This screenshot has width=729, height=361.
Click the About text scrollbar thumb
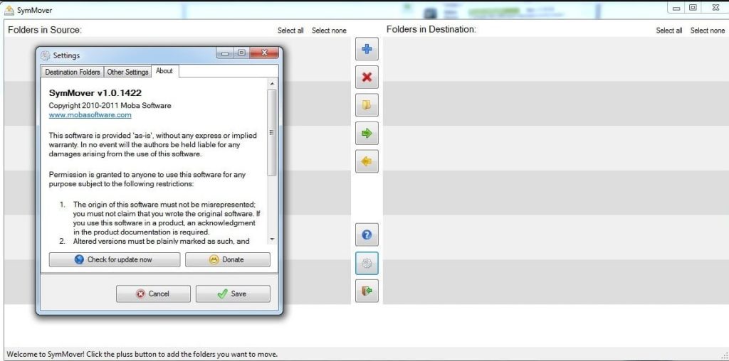(272, 132)
